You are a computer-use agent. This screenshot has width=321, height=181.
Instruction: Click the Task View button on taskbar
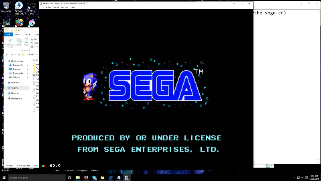[x=69, y=178]
